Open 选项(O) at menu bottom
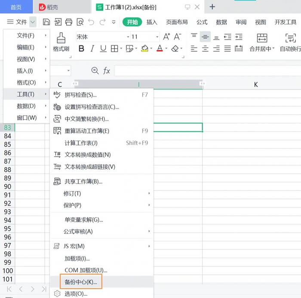Image resolution: width=301 pixels, height=298 pixels. coord(101,294)
